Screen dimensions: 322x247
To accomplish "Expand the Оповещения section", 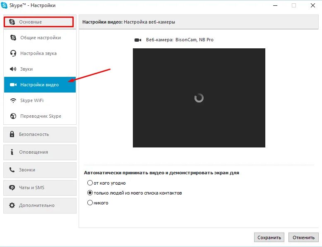I will (x=40, y=152).
